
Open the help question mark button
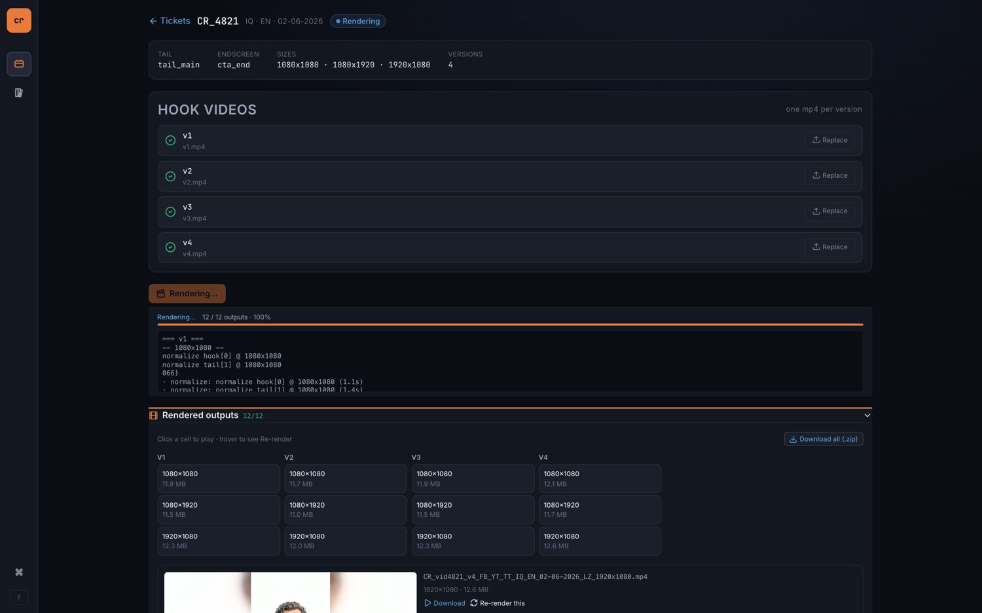[19, 597]
